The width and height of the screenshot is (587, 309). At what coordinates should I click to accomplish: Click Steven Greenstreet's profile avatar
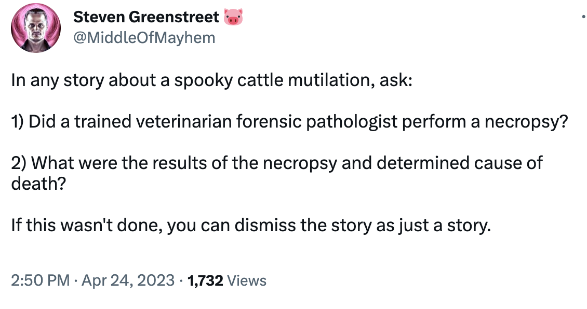(35, 28)
